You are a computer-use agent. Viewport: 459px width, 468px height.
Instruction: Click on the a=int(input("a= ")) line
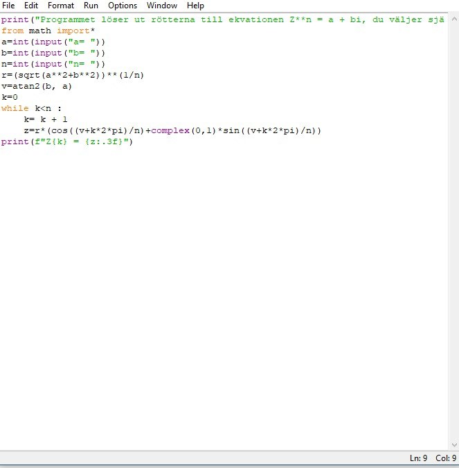[x=53, y=42]
